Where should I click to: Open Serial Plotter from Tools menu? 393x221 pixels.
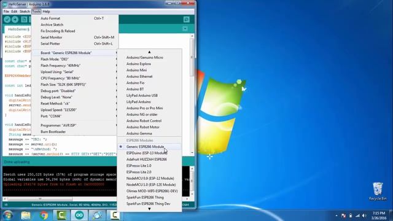click(x=75, y=44)
